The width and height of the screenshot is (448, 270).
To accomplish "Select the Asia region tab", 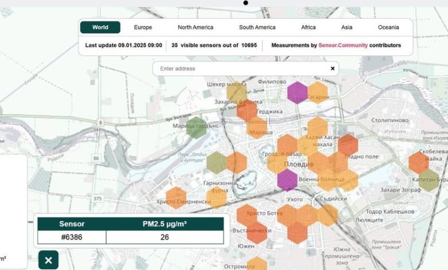I will (x=347, y=27).
